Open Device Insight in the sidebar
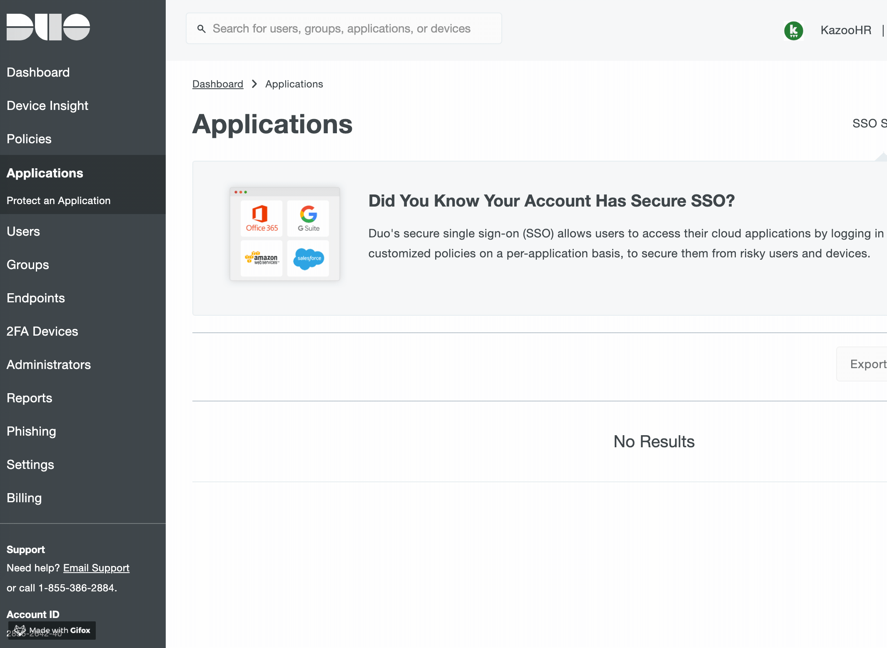 (x=47, y=106)
